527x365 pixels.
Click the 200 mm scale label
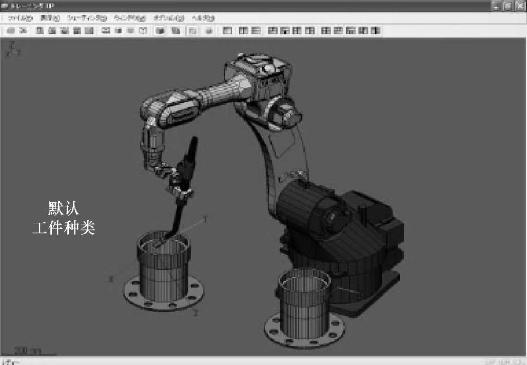tap(27, 351)
